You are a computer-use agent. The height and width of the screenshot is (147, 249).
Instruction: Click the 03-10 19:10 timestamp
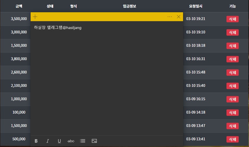(196, 32)
